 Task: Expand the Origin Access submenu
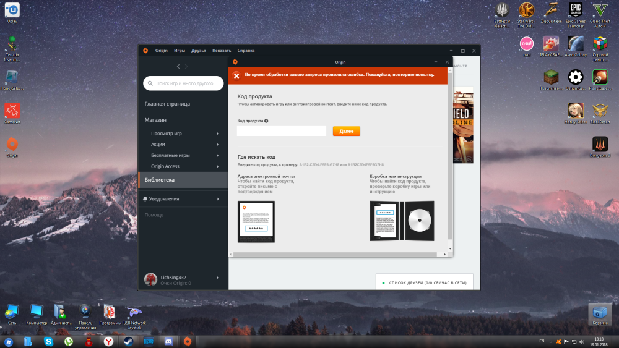click(217, 166)
